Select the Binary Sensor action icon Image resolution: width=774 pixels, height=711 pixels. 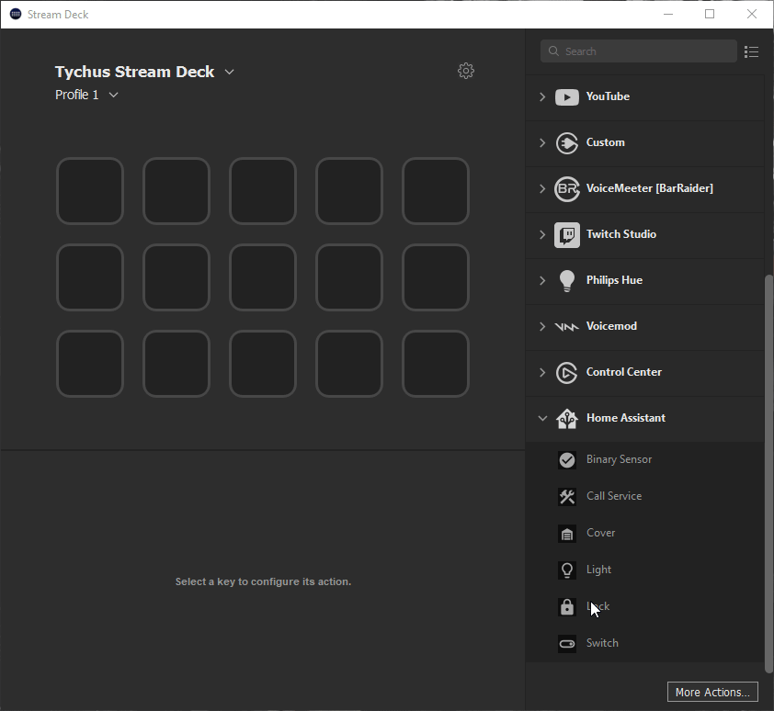pyautogui.click(x=567, y=459)
